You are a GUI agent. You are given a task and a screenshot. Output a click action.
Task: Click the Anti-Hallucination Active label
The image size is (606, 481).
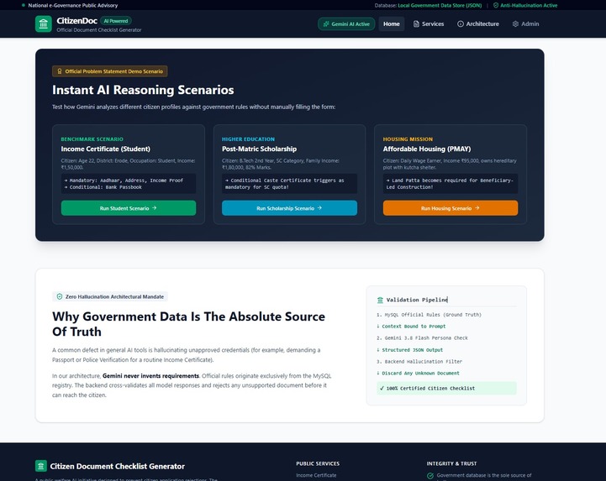coord(529,5)
